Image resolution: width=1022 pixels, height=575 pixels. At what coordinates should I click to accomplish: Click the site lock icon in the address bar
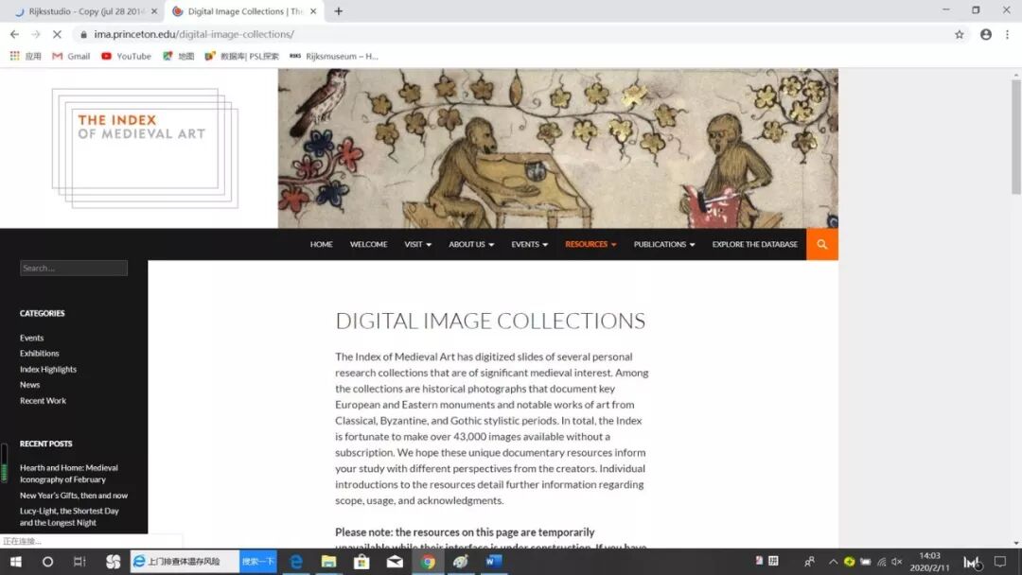coord(83,34)
